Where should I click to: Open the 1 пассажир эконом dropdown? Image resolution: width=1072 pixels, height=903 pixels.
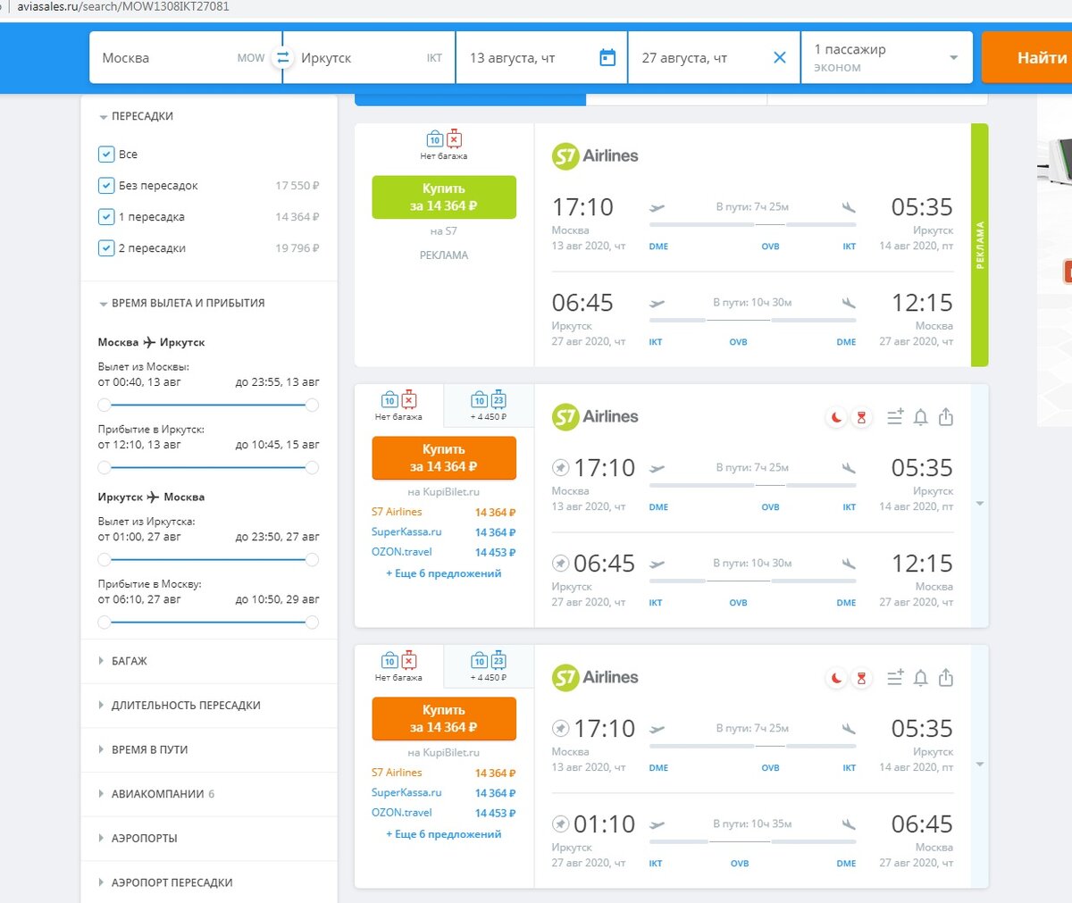pyautogui.click(x=886, y=58)
